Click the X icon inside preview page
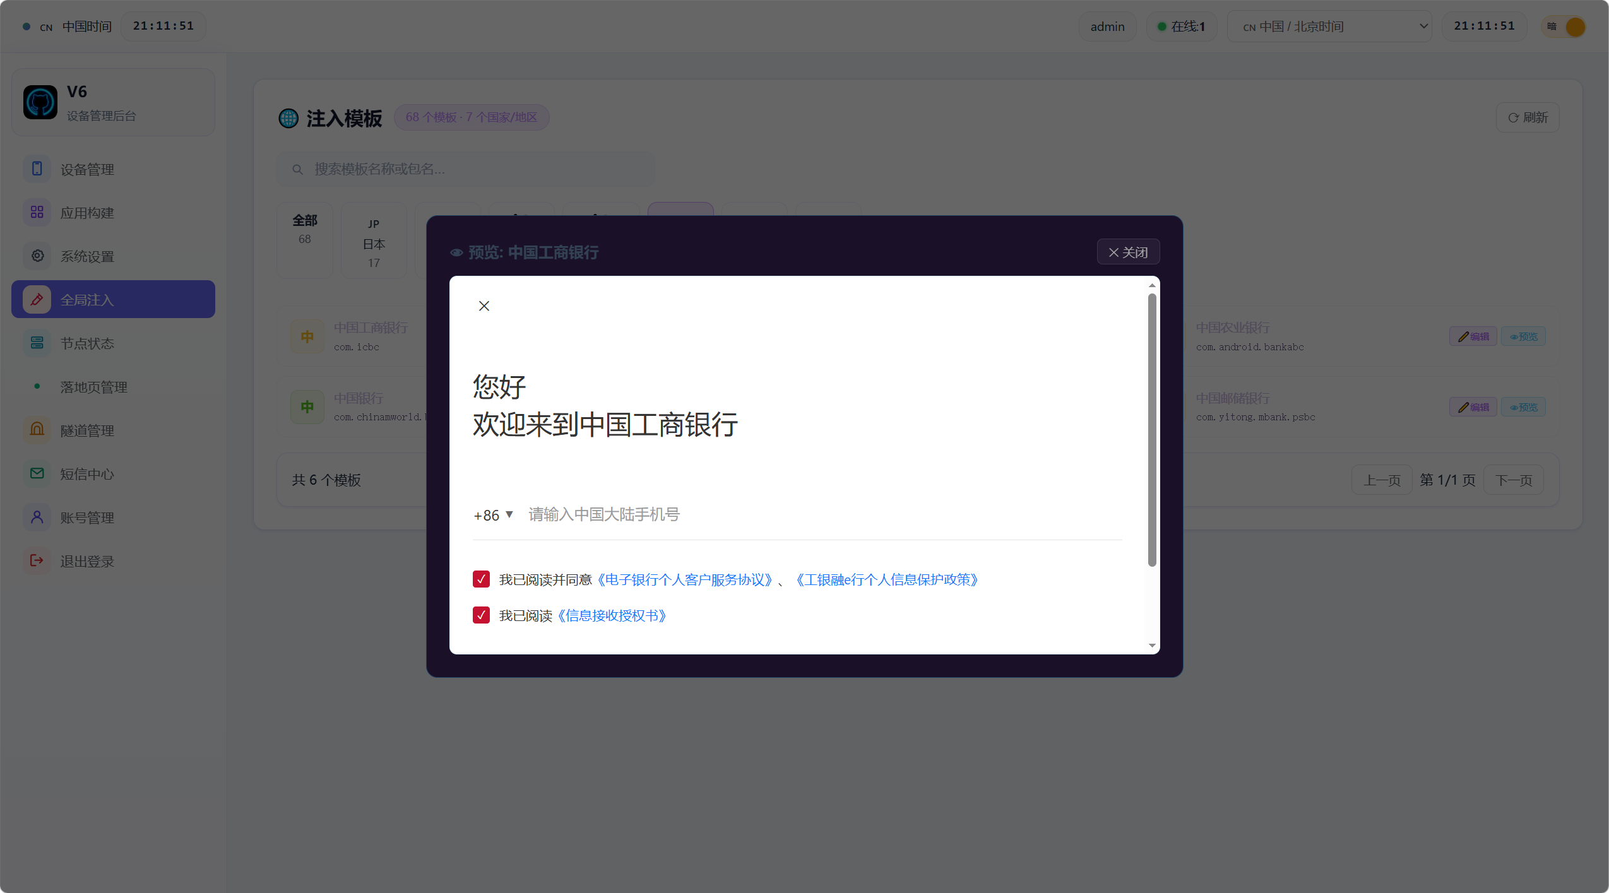The height and width of the screenshot is (893, 1609). click(x=484, y=306)
